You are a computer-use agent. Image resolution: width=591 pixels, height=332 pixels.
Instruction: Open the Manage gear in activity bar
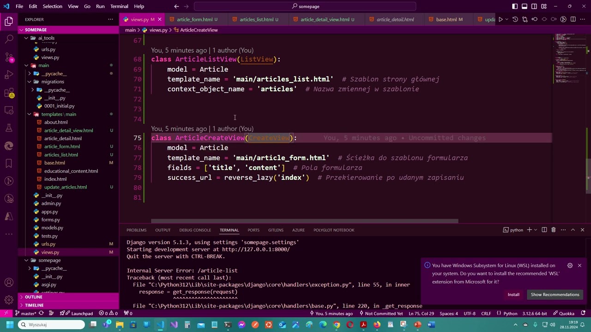(9, 300)
